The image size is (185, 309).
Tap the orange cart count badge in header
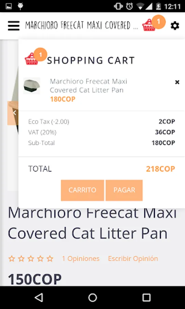[x=159, y=22]
